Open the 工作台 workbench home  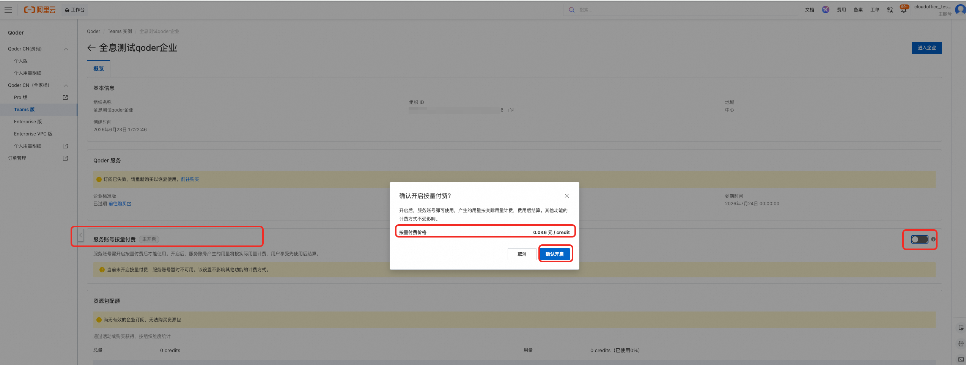[x=75, y=10]
